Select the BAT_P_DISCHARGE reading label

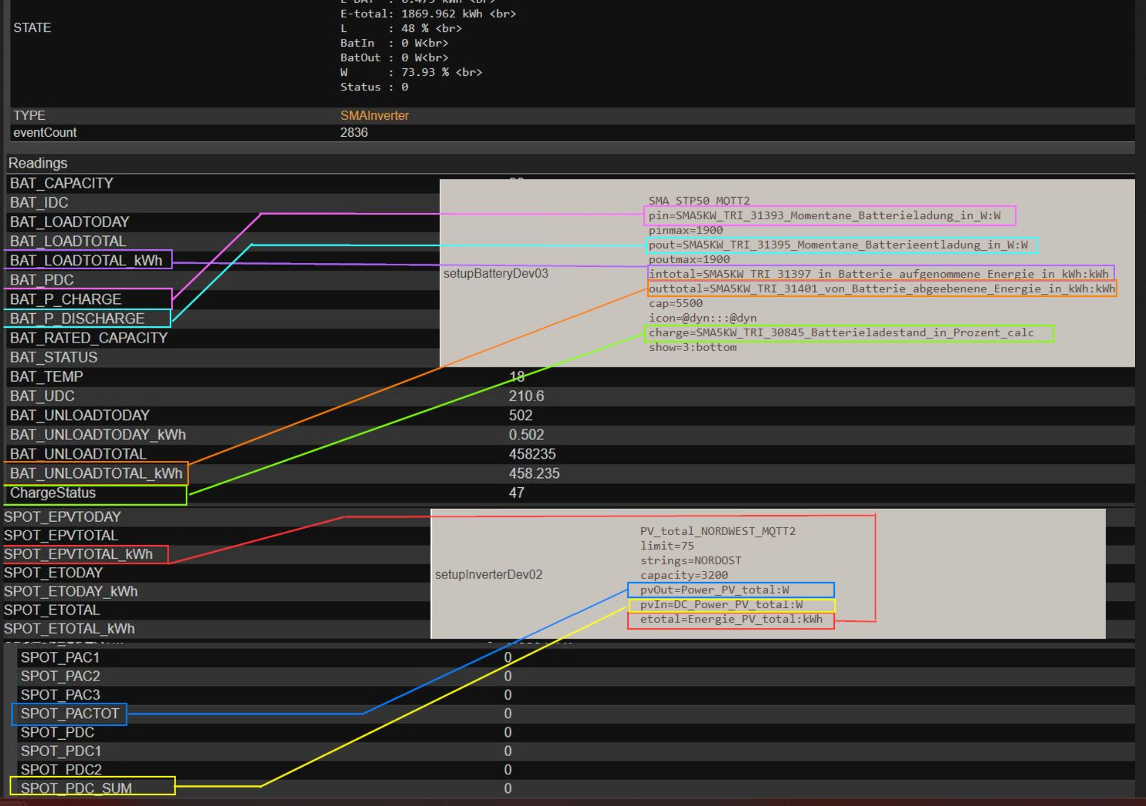[x=77, y=318]
